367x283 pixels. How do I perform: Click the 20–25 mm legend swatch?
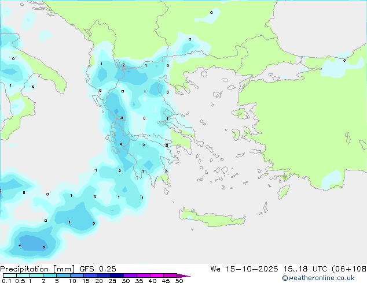click(x=103, y=275)
